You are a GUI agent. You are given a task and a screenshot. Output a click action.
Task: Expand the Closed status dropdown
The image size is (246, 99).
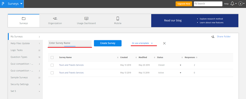180,65
